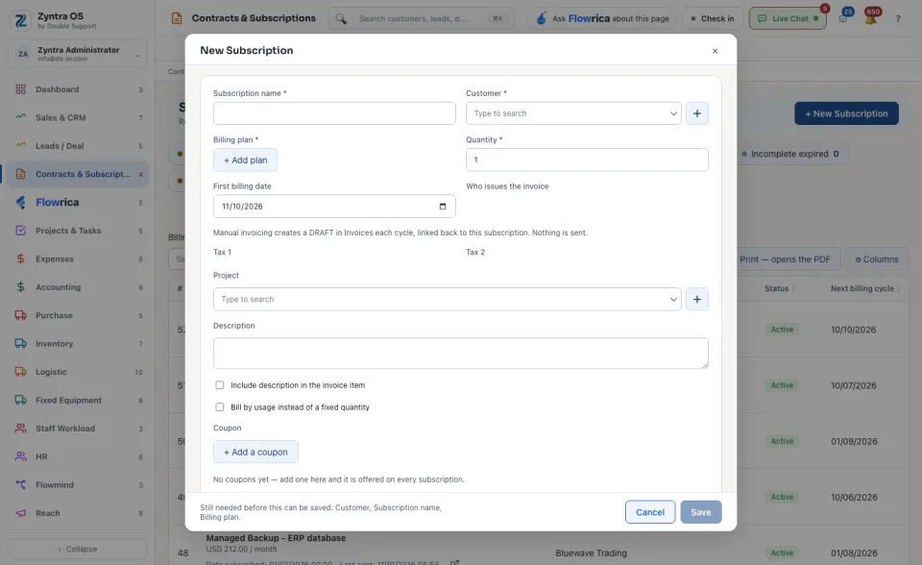Click the Quantity input field

(587, 160)
